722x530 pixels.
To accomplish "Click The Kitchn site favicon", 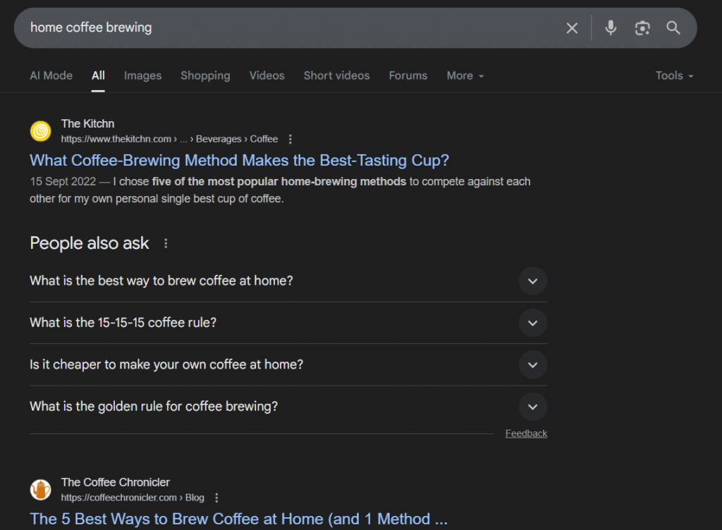I will 40,131.
